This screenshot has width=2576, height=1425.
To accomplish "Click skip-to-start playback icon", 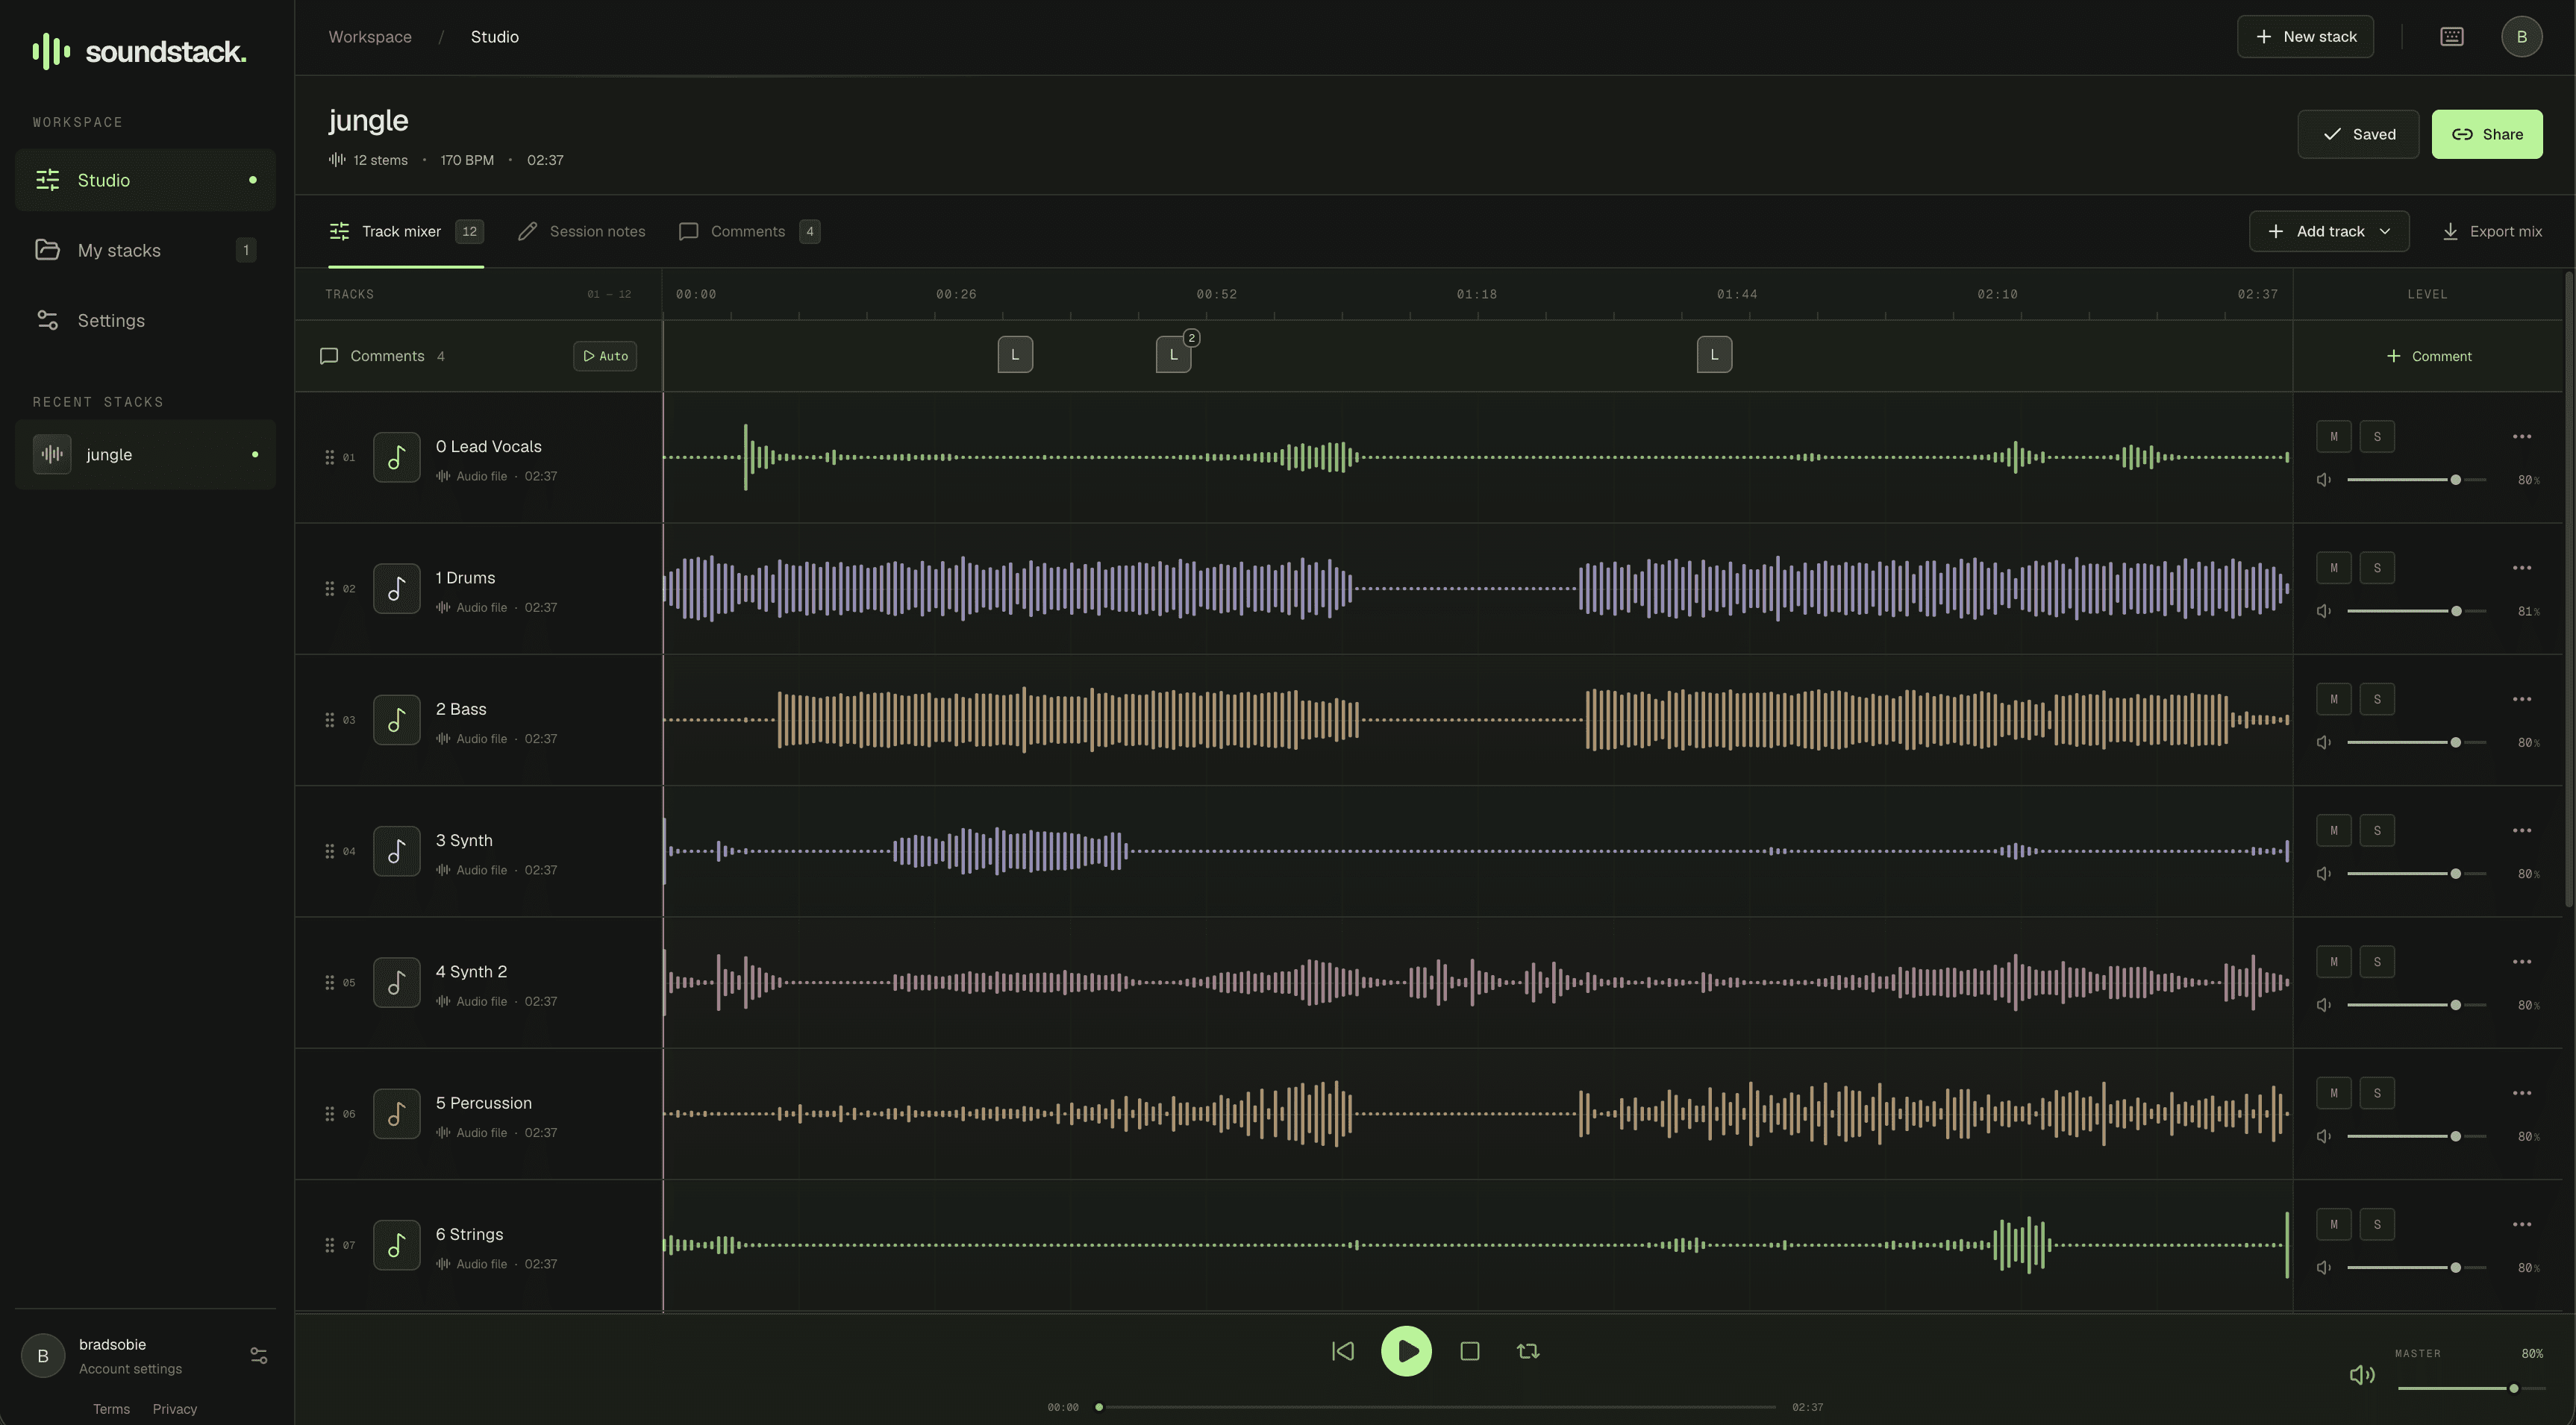I will pos(1342,1351).
